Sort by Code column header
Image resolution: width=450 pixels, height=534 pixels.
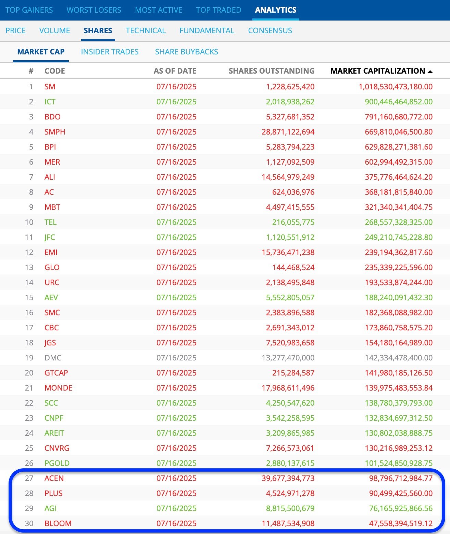tap(55, 71)
